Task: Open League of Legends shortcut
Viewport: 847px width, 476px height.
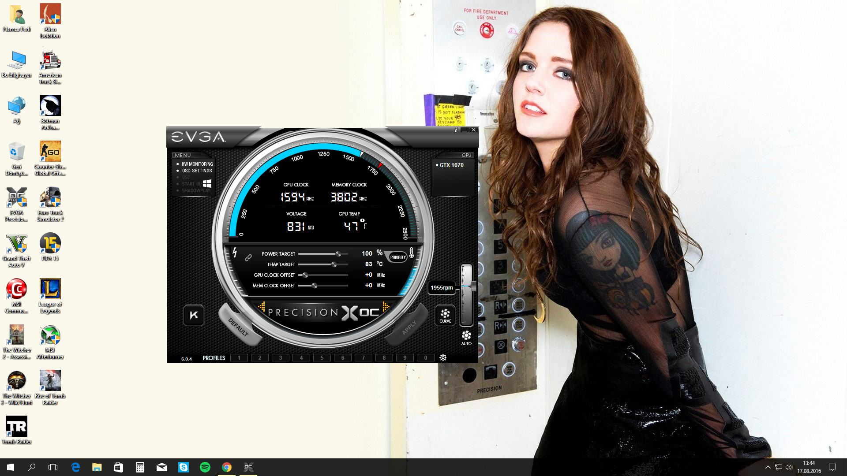Action: click(x=50, y=296)
